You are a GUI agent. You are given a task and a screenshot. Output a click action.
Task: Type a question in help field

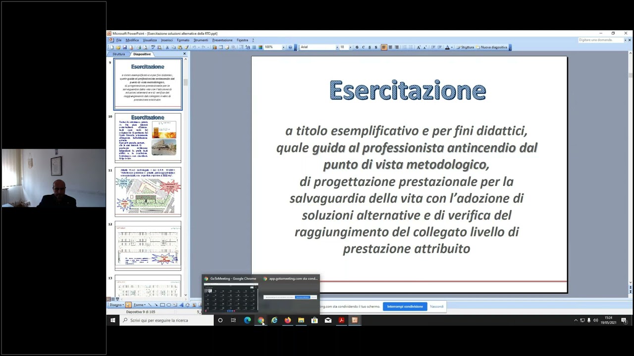601,40
